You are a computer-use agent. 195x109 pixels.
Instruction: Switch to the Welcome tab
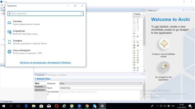click(x=152, y=11)
